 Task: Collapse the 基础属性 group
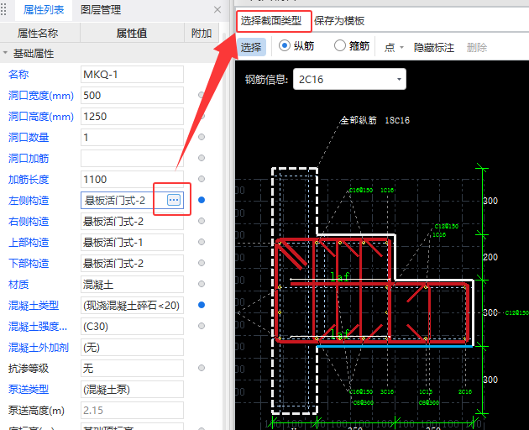click(5, 53)
